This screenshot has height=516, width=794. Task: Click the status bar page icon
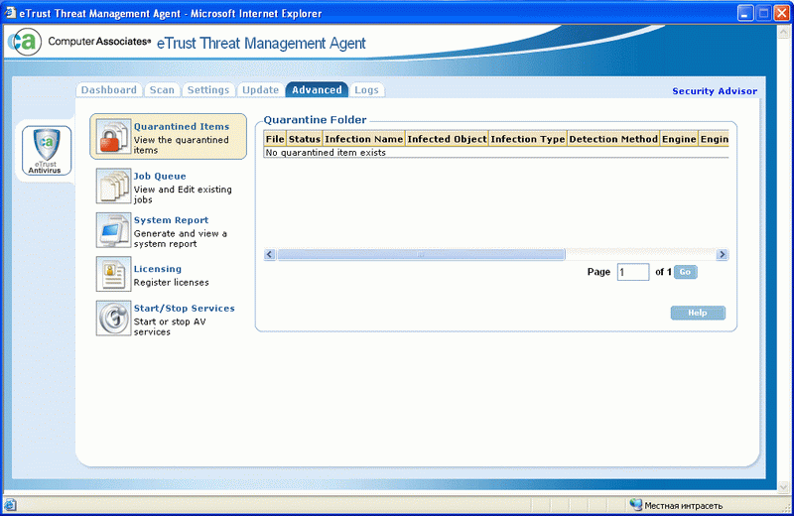[x=10, y=505]
